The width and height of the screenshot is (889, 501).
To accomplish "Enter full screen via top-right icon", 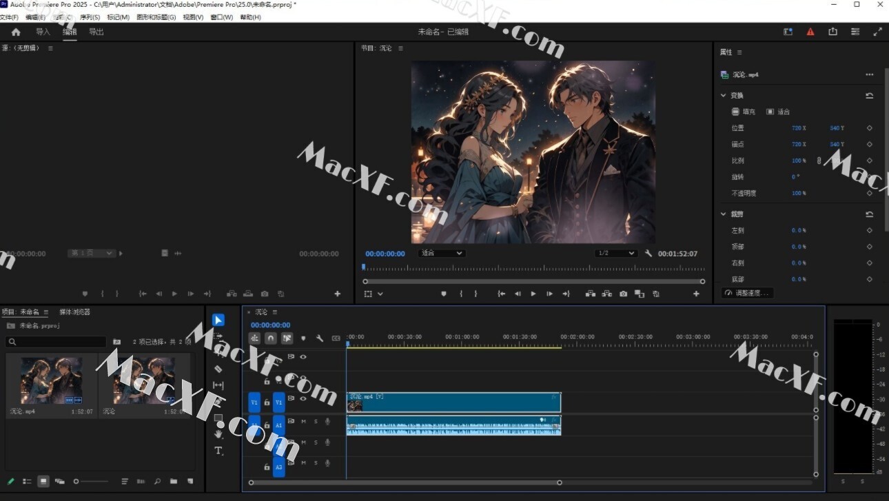I will [877, 32].
